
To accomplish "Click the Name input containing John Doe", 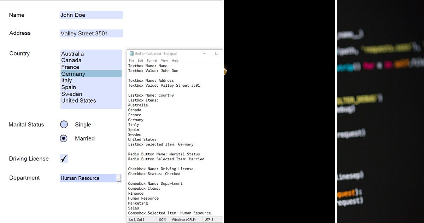I will [91, 15].
